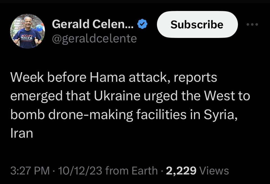The height and width of the screenshot is (184, 270).
Task: Open the @geraldcelente handle link
Action: tap(94, 39)
